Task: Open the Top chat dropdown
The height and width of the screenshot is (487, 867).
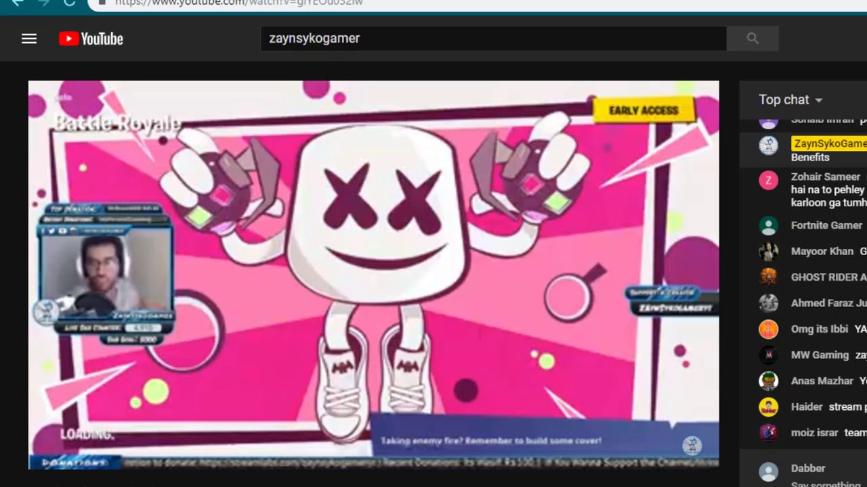Action: (x=790, y=99)
